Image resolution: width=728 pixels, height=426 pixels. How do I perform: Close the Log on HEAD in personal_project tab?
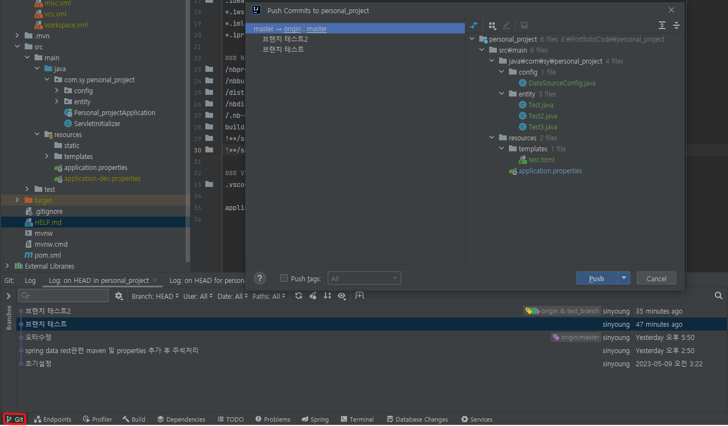[x=155, y=280]
